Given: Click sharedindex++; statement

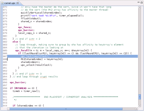Looking at the screenshot, I should tap(30, 62).
